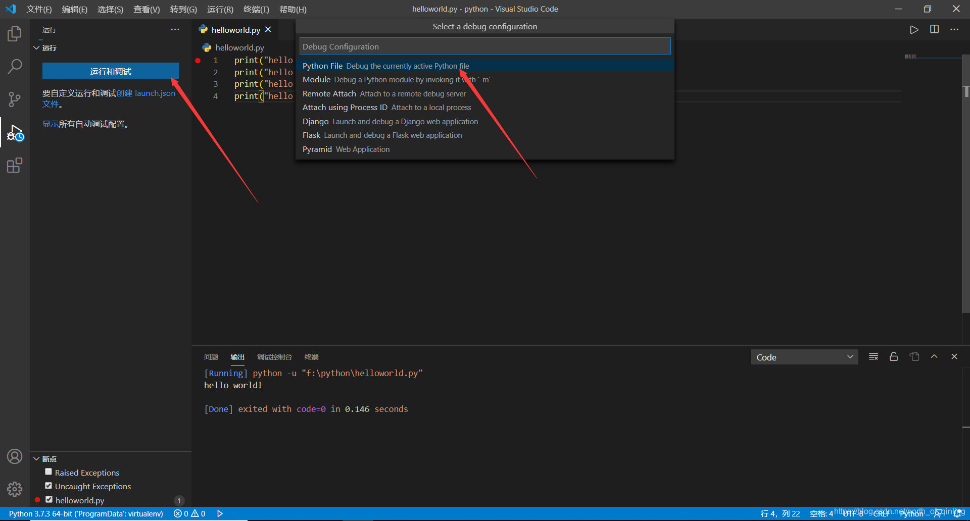Toggle helloworld.py breakpoint checkbox

pyautogui.click(x=49, y=499)
